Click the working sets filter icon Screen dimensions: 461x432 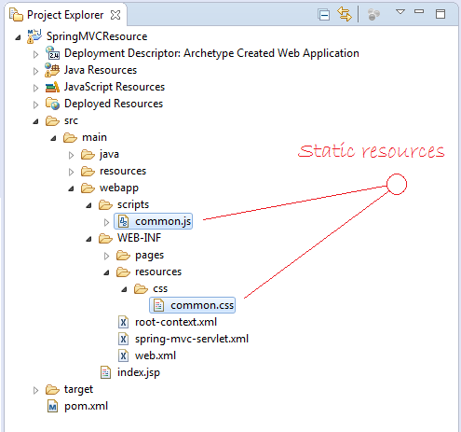pos(373,15)
